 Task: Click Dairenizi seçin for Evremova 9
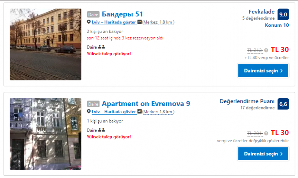point(263,154)
